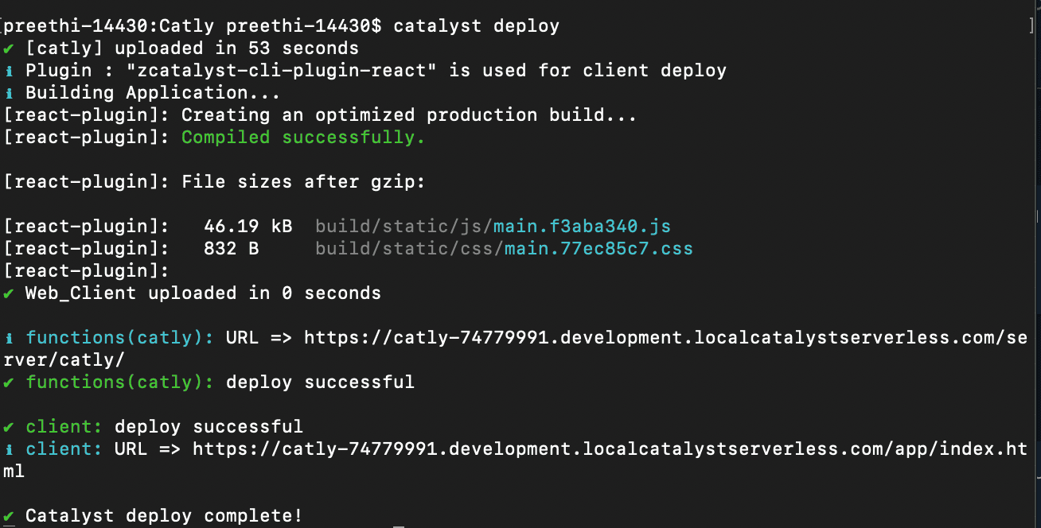Click the checkmark before '[catly] uploaded'
The width and height of the screenshot is (1041, 528).
point(8,49)
